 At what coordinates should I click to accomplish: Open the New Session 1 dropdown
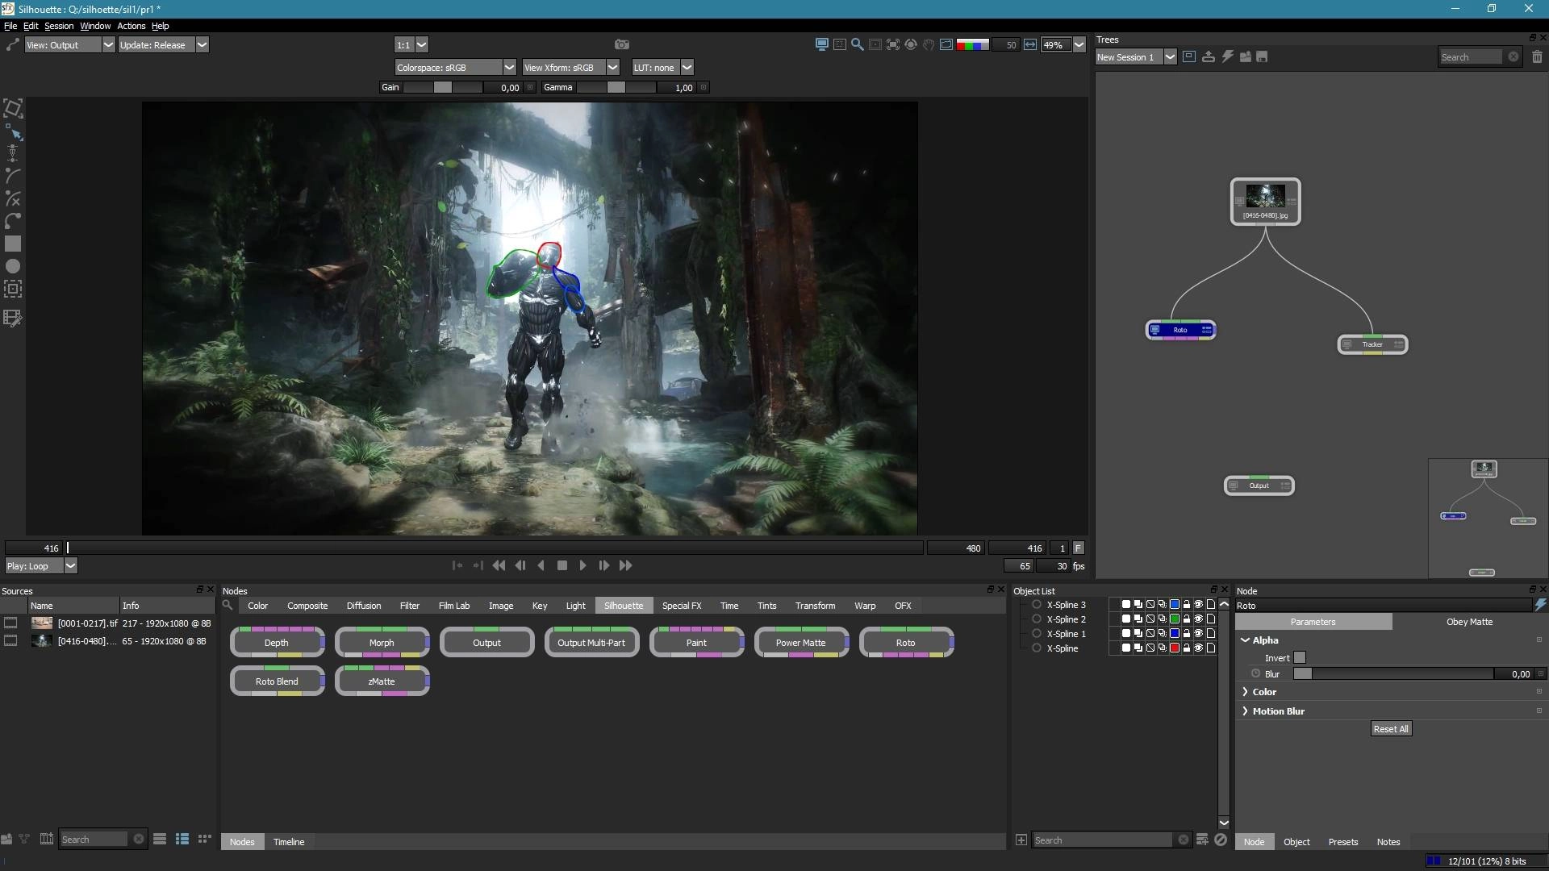(1136, 57)
